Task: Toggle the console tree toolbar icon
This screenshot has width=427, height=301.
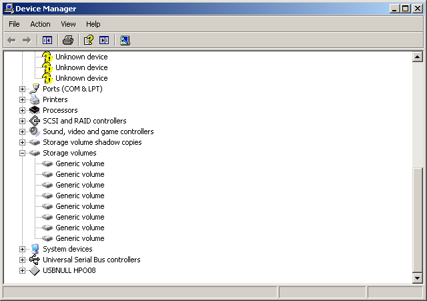Action: pyautogui.click(x=47, y=40)
